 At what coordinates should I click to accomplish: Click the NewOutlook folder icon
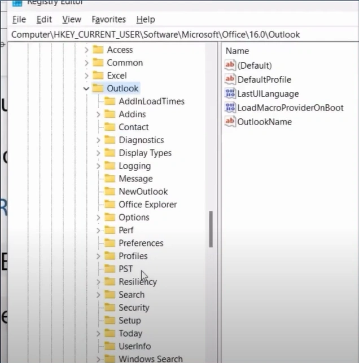pyautogui.click(x=110, y=192)
